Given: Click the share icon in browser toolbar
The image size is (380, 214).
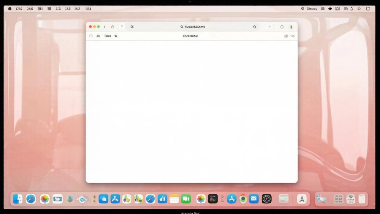Looking at the screenshot, I should coord(282,27).
